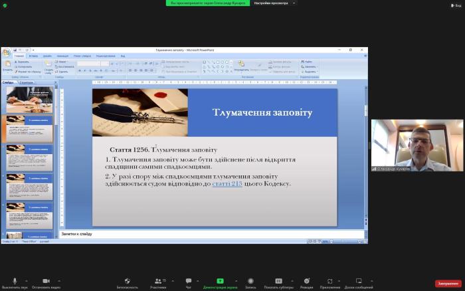
Task: Mute the microphone in Zoom toolbar
Action: [x=15, y=282]
